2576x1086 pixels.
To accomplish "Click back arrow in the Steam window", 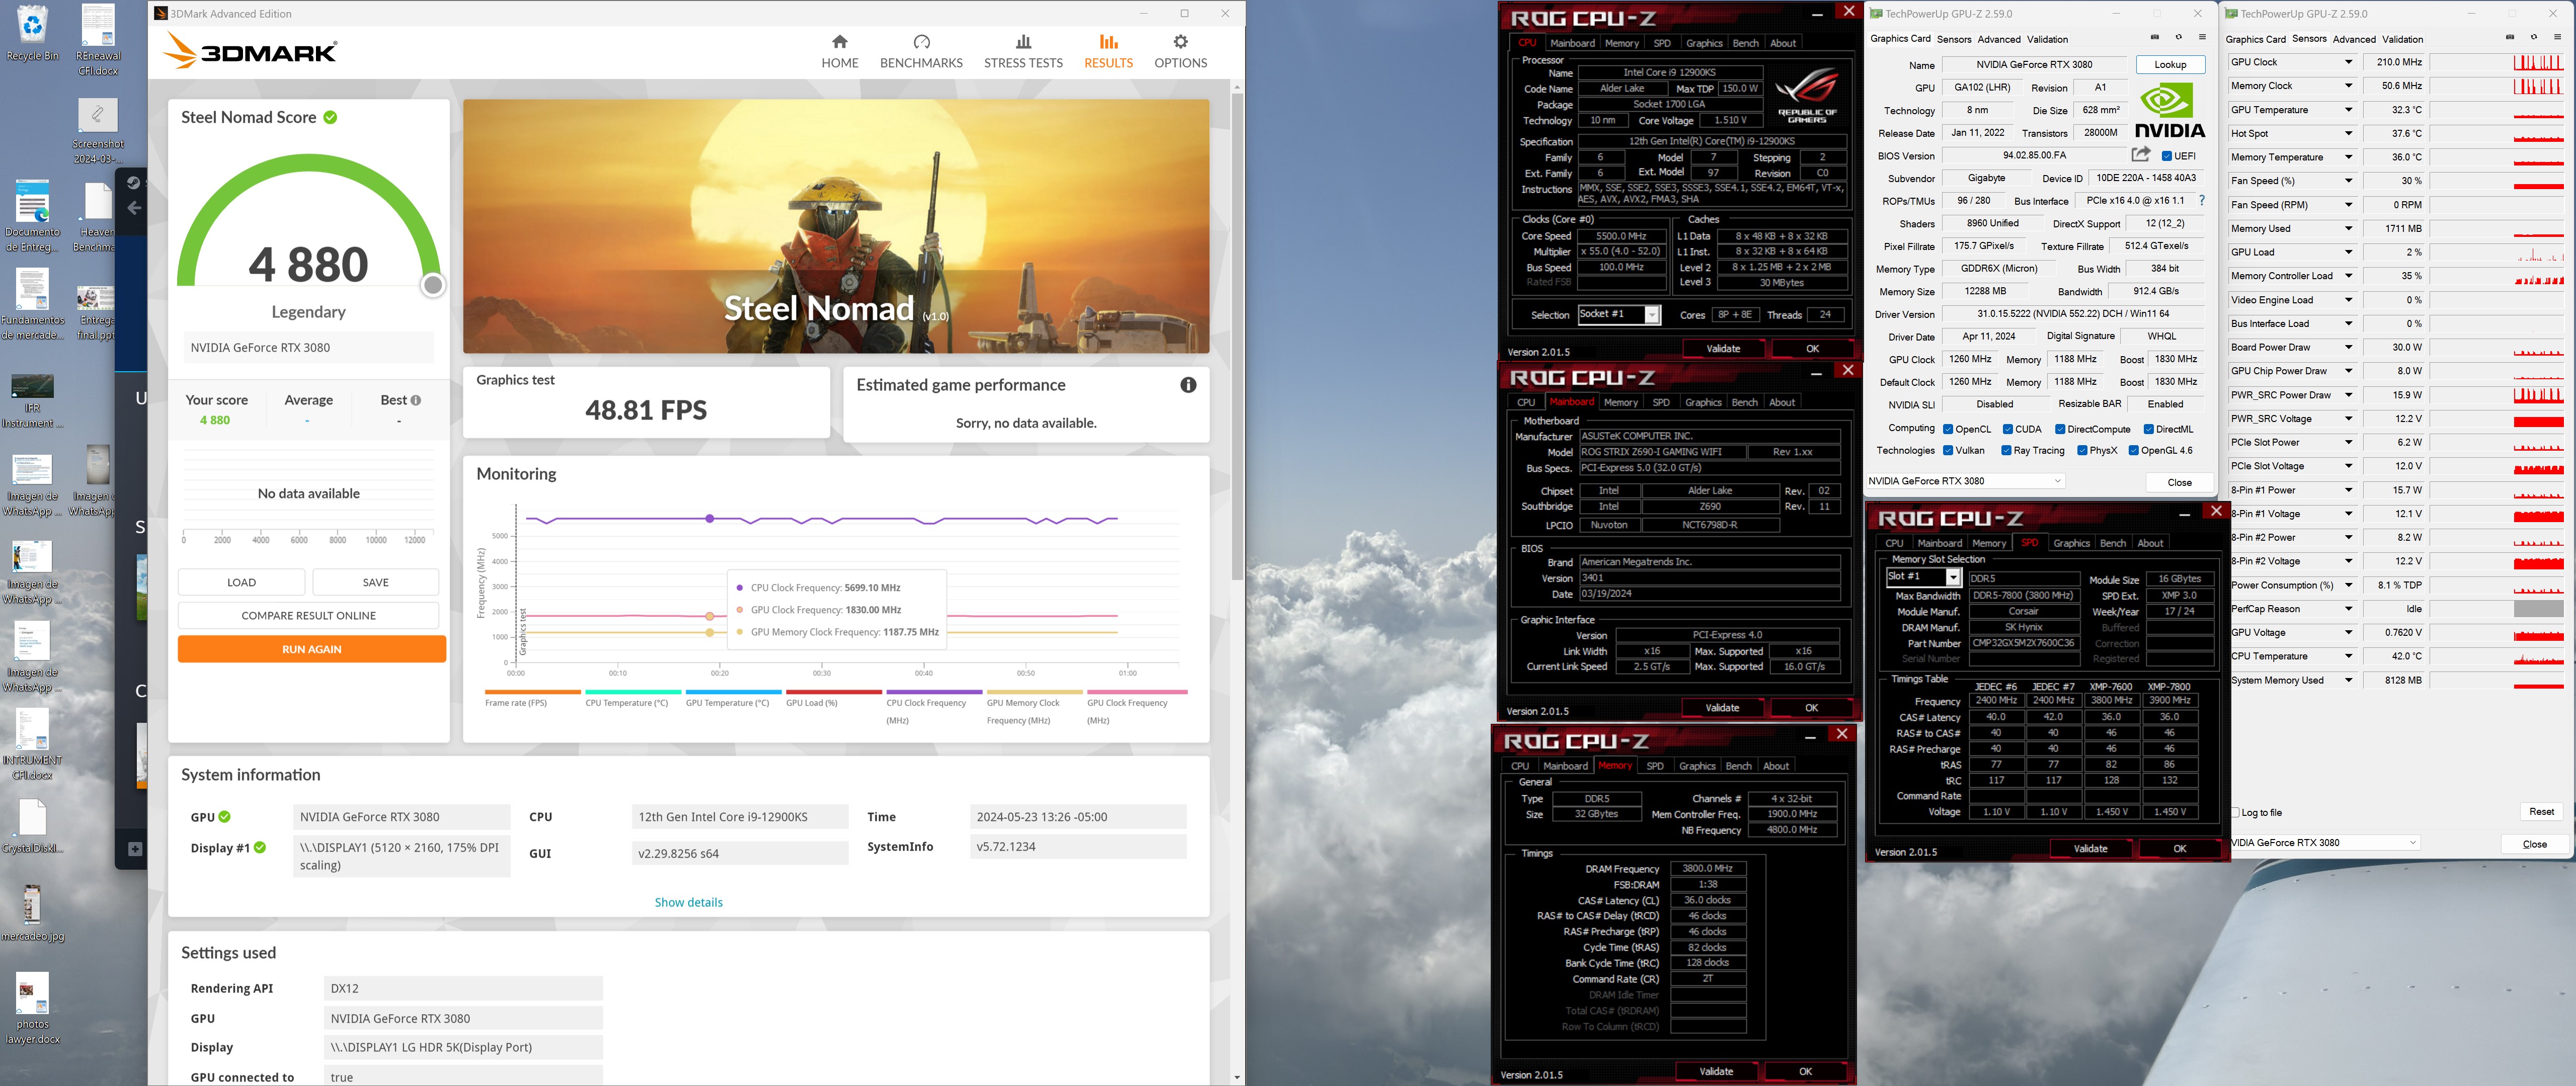I will (134, 208).
